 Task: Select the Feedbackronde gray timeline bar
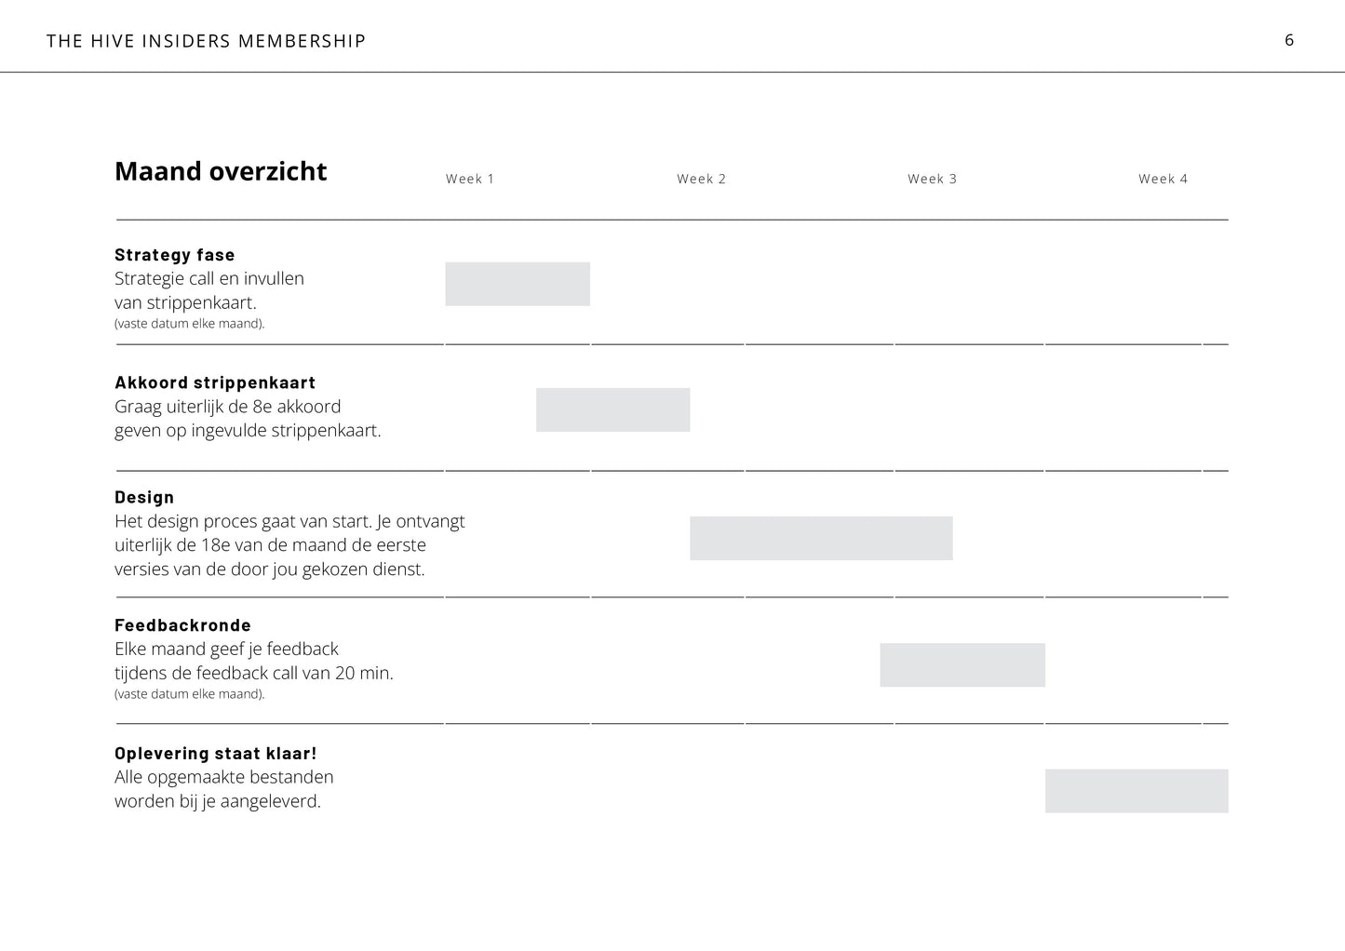click(962, 664)
